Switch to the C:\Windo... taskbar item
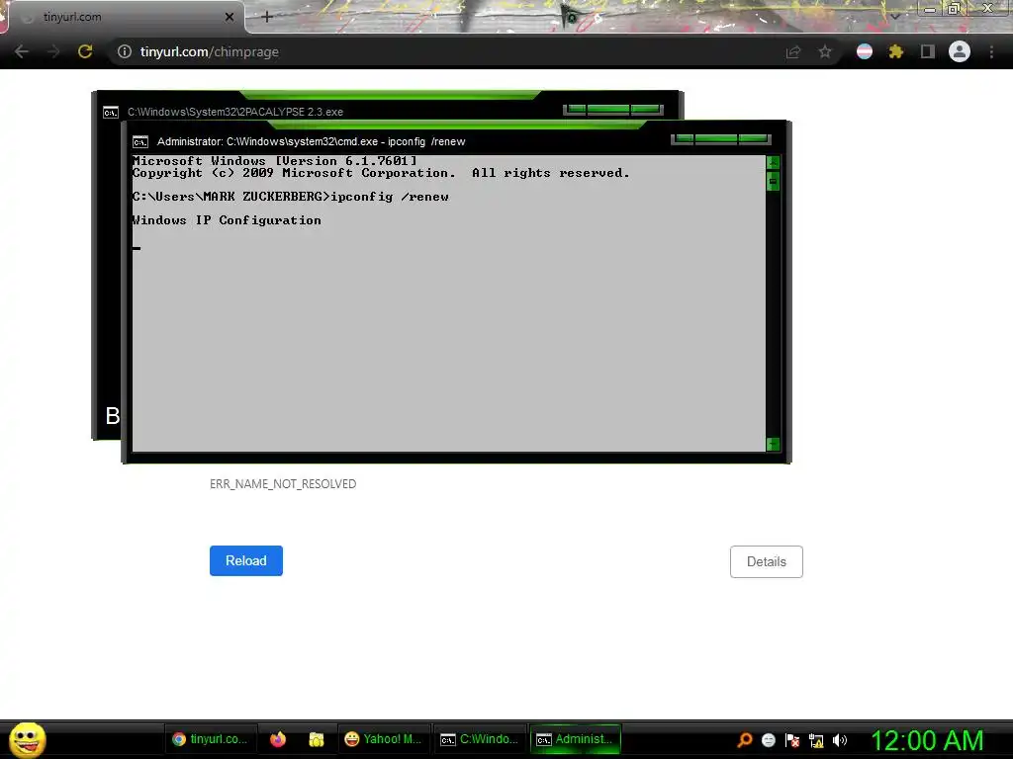Image resolution: width=1013 pixels, height=759 pixels. (x=480, y=739)
